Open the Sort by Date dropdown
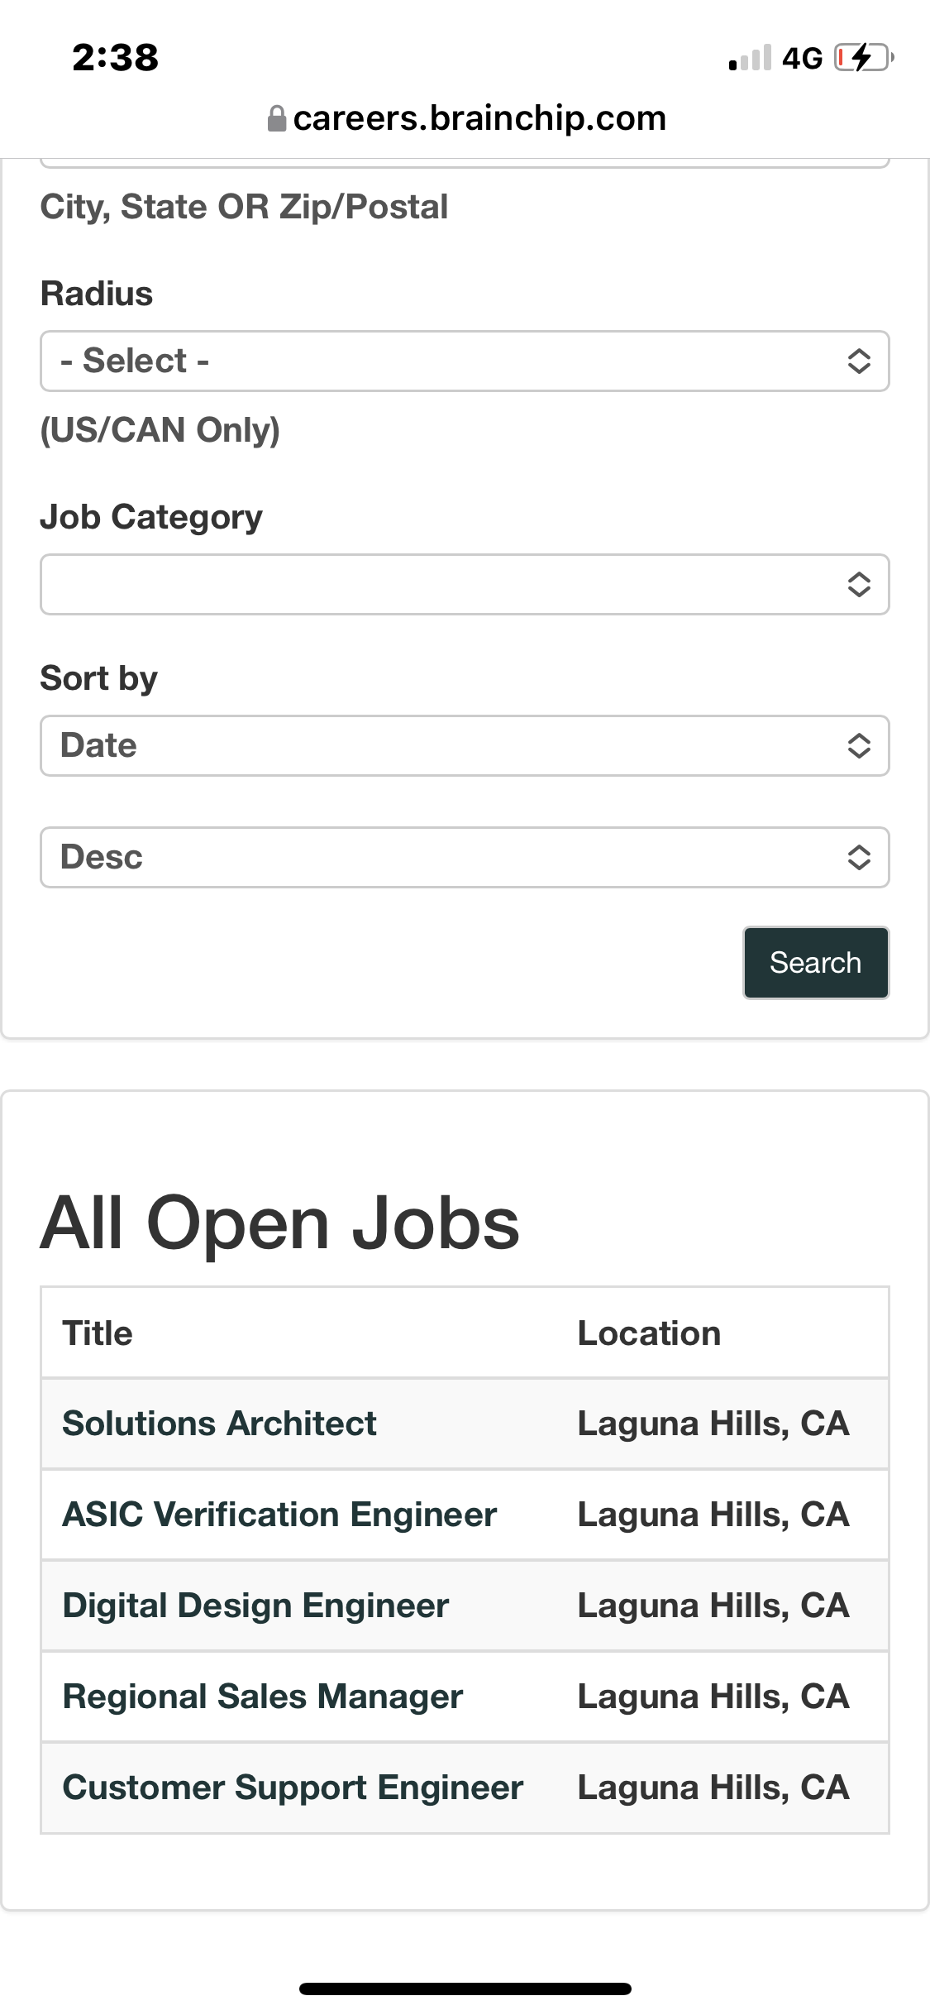 (465, 746)
